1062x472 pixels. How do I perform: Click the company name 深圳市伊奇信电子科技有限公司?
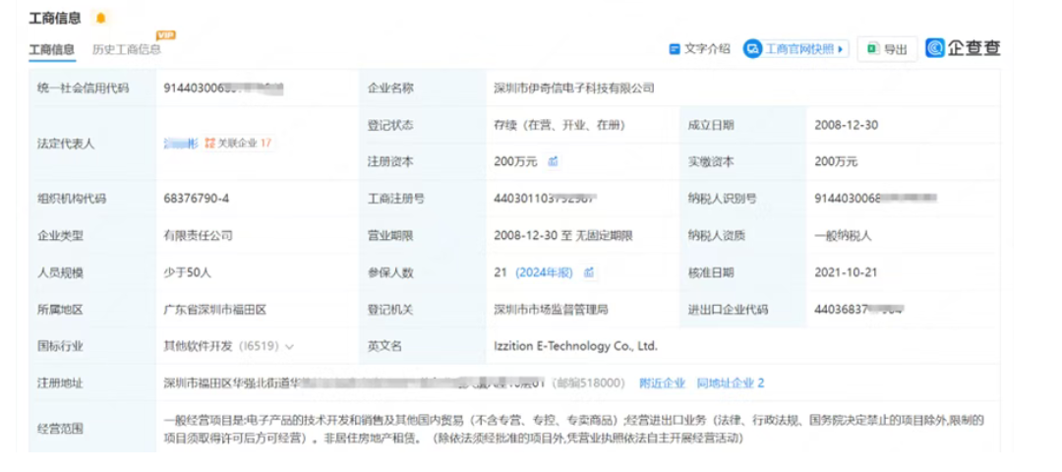click(x=573, y=88)
